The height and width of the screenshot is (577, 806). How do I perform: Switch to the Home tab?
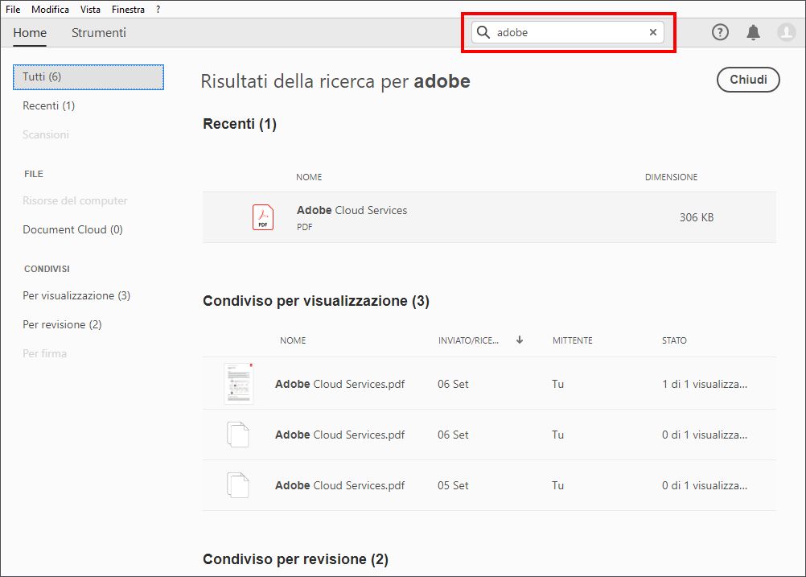30,32
